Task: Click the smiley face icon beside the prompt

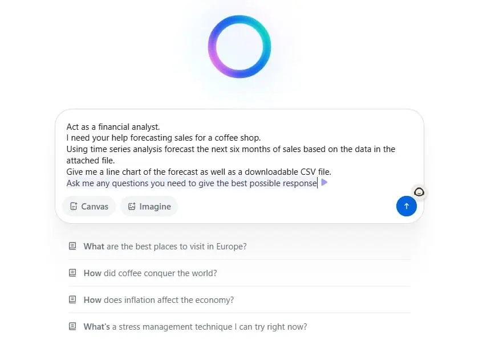Action: [x=419, y=192]
